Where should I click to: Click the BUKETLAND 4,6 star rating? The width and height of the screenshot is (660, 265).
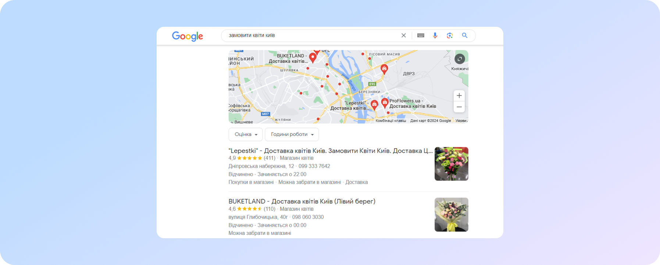(245, 209)
